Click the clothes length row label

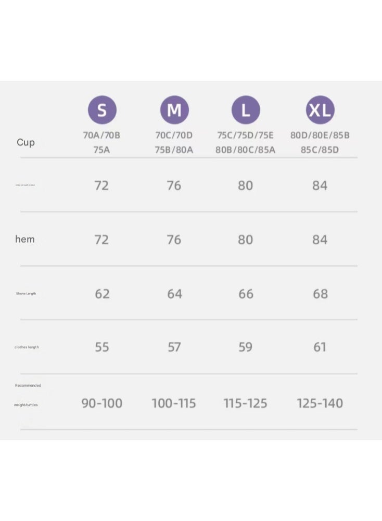[27, 347]
